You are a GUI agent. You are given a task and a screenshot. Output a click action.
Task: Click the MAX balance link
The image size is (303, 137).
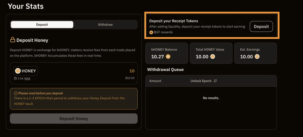point(27,78)
